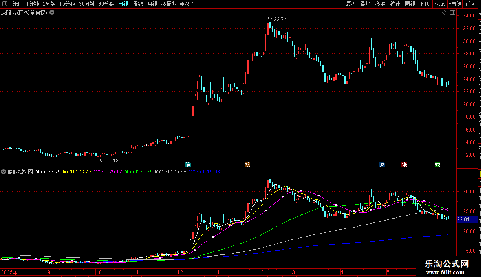Select the 15分钟 period
The image size is (481, 277).
(67, 4)
